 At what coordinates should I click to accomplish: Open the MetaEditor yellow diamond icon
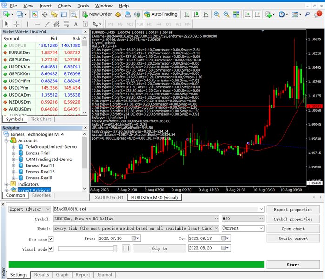click(x=118, y=14)
